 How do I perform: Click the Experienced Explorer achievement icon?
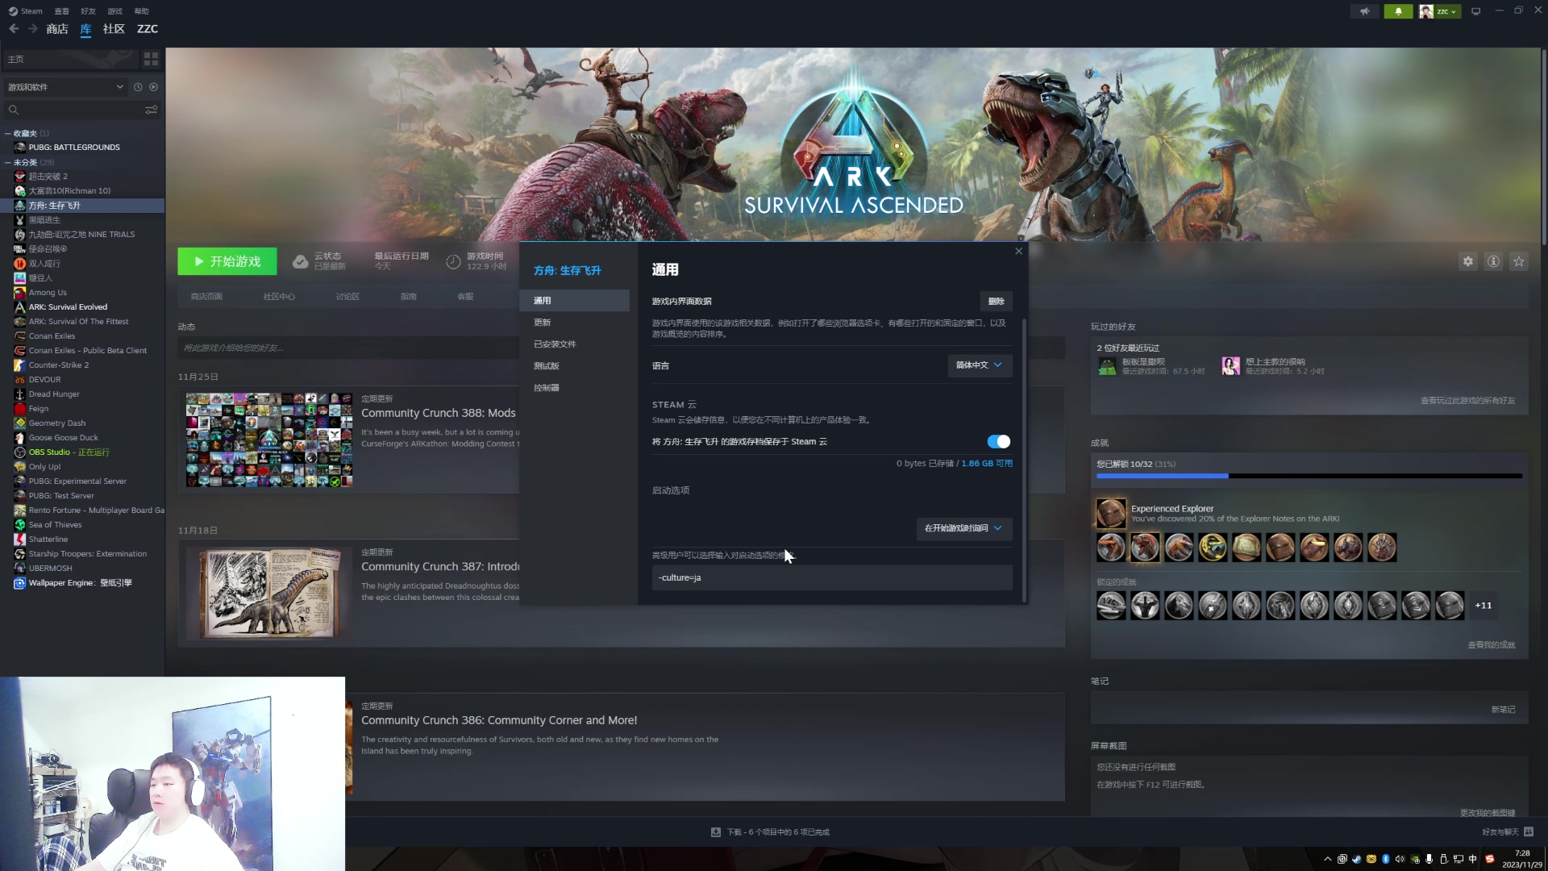coord(1111,513)
